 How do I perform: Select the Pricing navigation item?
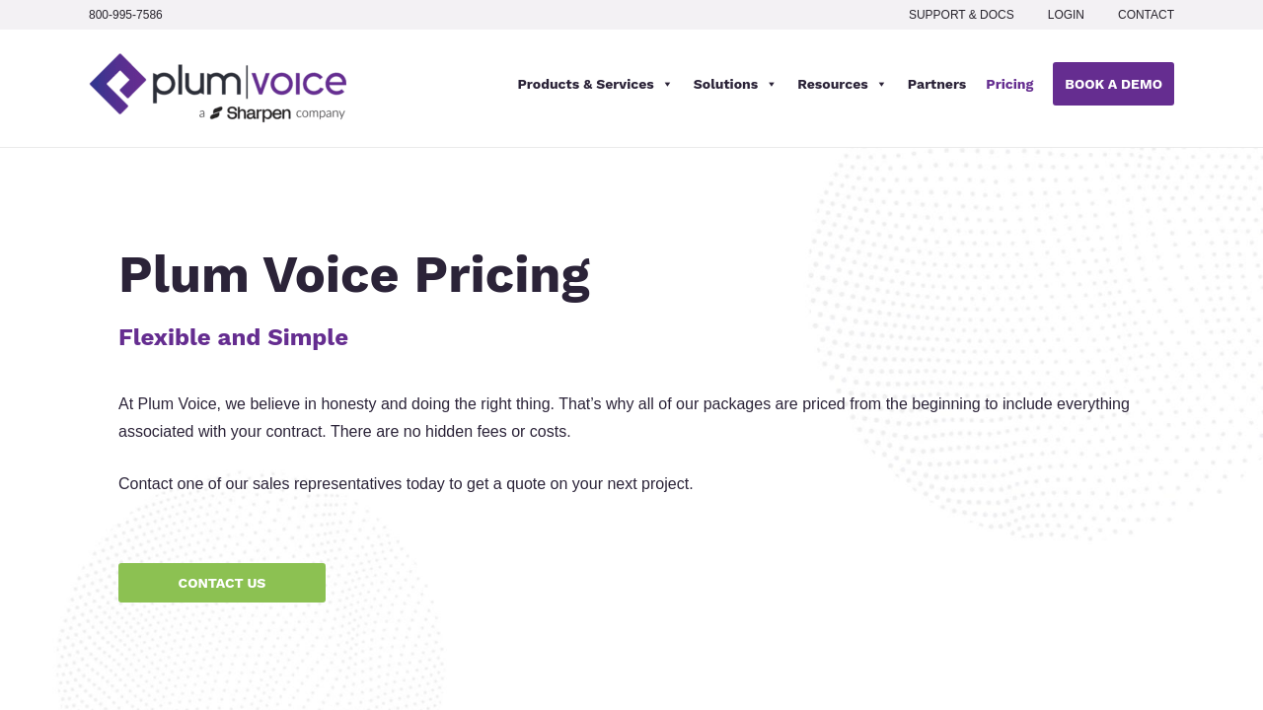click(1009, 85)
